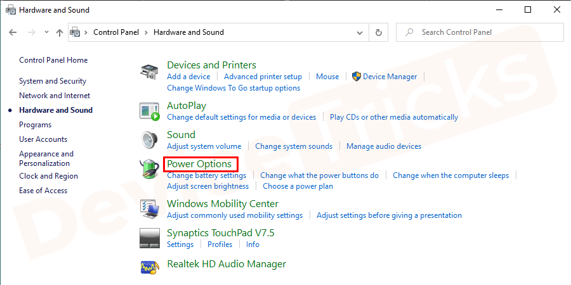Open Device Manager link
This screenshot has width=571, height=285.
click(390, 77)
